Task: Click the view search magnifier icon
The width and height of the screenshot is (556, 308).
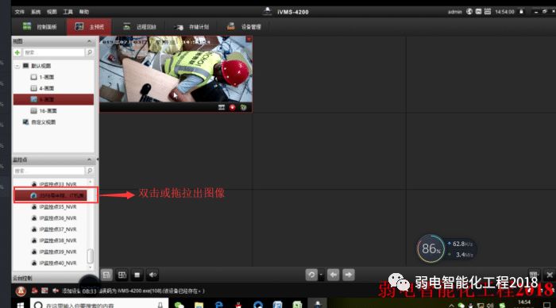Action: click(x=90, y=52)
